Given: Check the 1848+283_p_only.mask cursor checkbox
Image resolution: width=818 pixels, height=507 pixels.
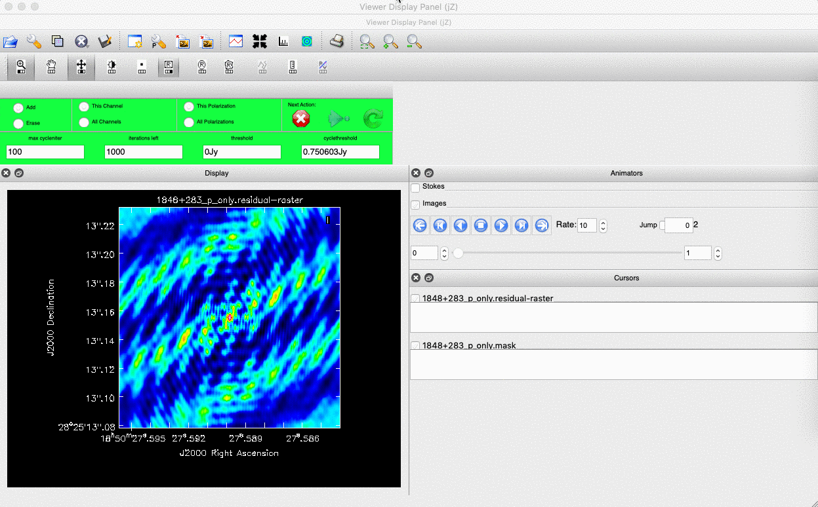Looking at the screenshot, I should click(415, 345).
